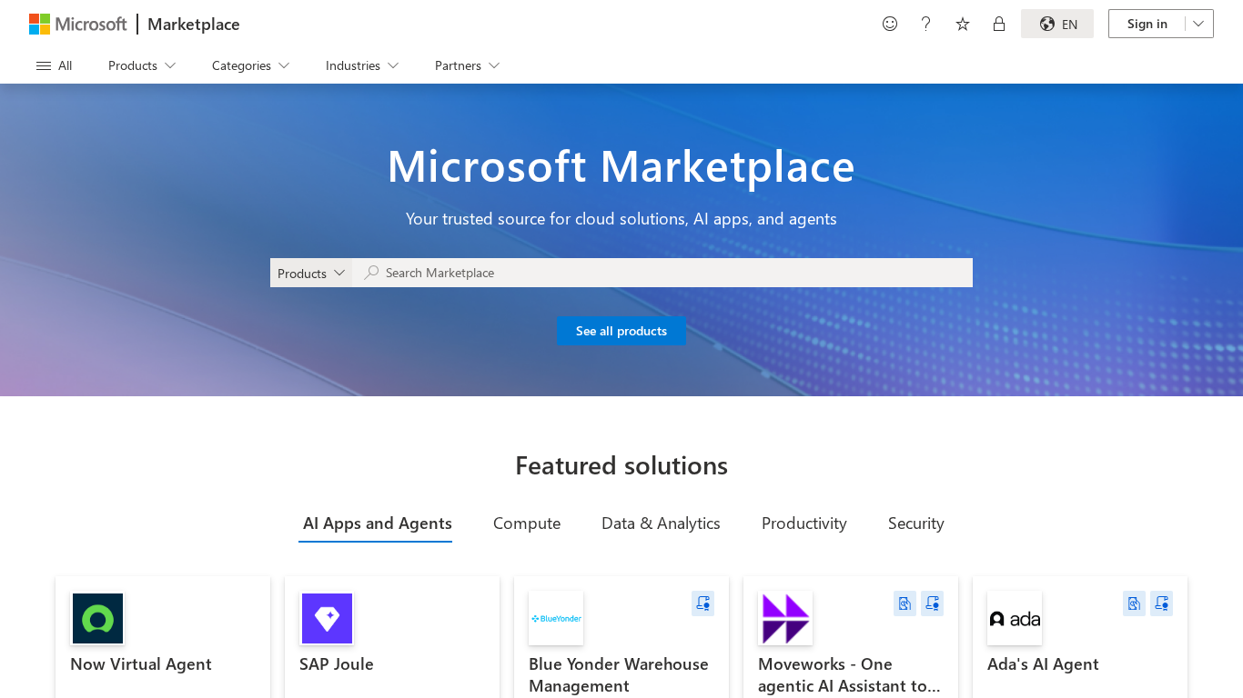Open saved favorites star icon

963,24
